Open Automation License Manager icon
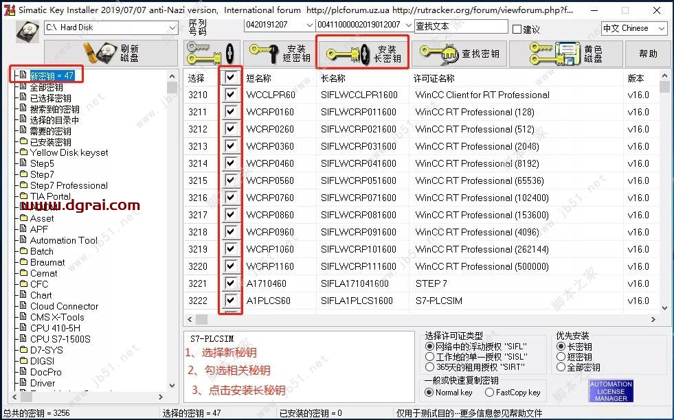Image resolution: width=674 pixels, height=420 pixels. pos(611,391)
